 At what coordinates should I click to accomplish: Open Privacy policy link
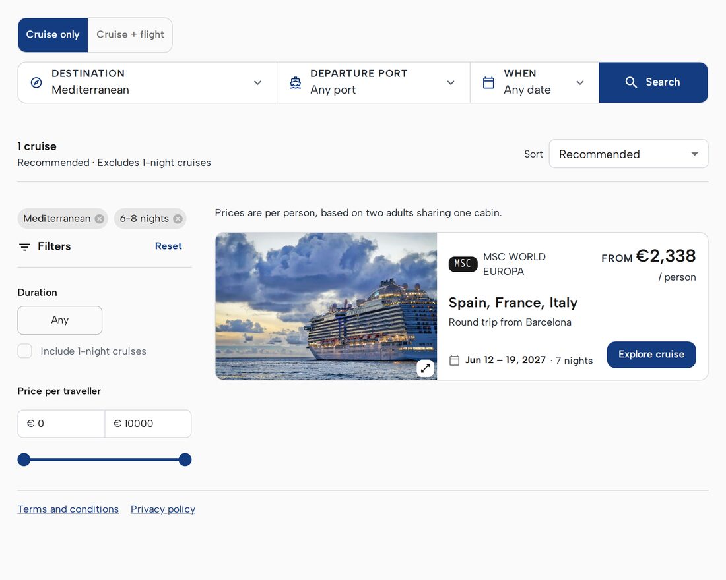click(163, 509)
